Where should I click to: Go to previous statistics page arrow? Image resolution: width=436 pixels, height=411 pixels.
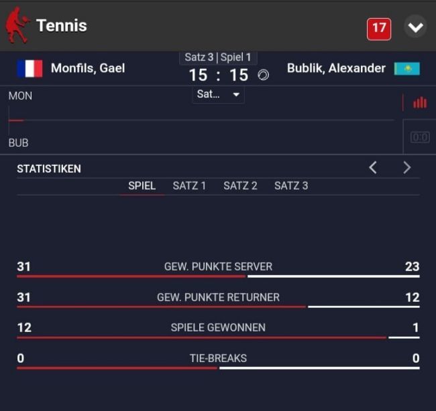(x=373, y=168)
